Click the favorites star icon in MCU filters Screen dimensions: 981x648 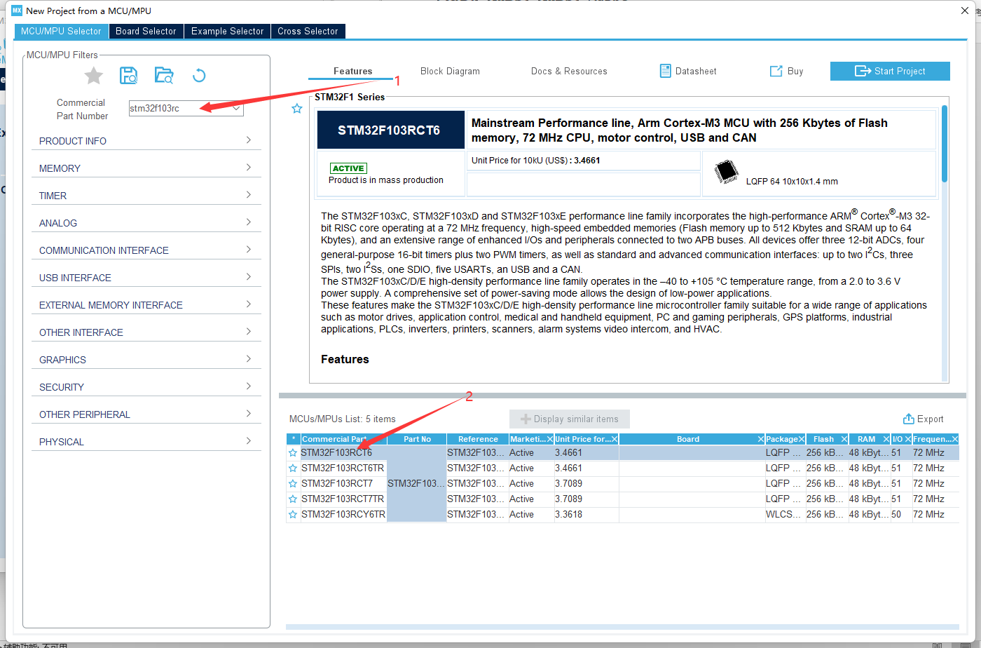(x=94, y=76)
